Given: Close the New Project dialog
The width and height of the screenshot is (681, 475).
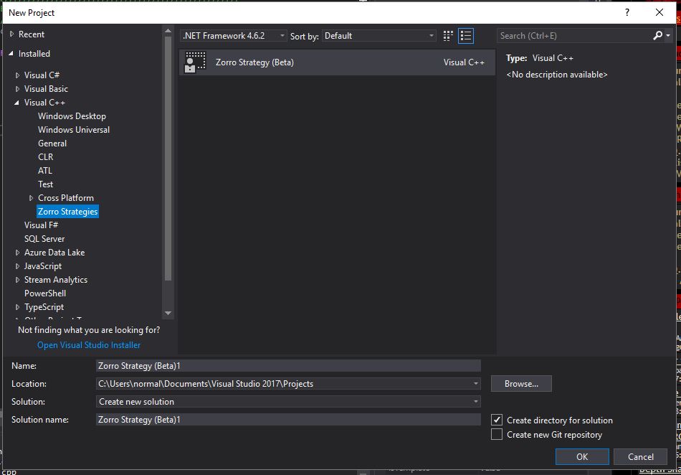Looking at the screenshot, I should 659,12.
